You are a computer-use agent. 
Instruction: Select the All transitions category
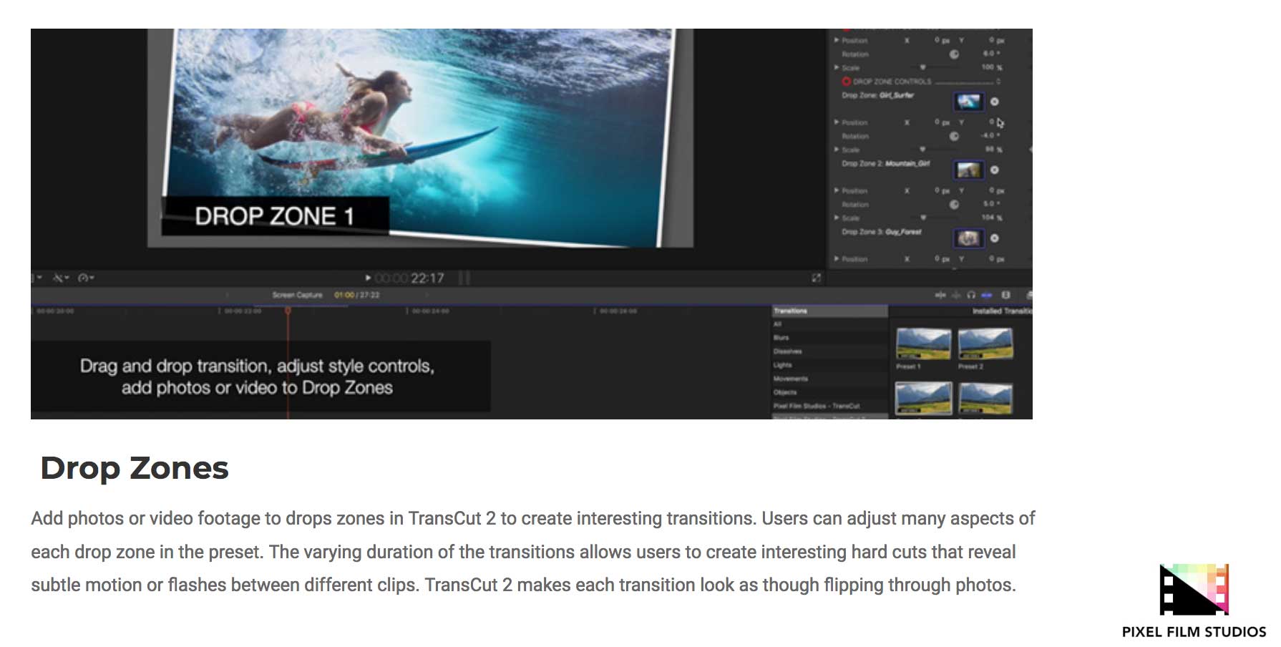[830, 324]
